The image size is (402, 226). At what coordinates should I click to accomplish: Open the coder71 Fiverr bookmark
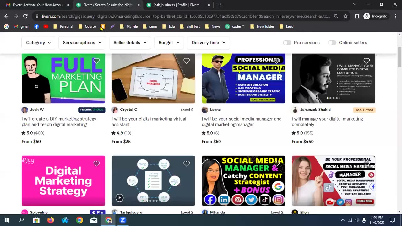click(x=235, y=26)
